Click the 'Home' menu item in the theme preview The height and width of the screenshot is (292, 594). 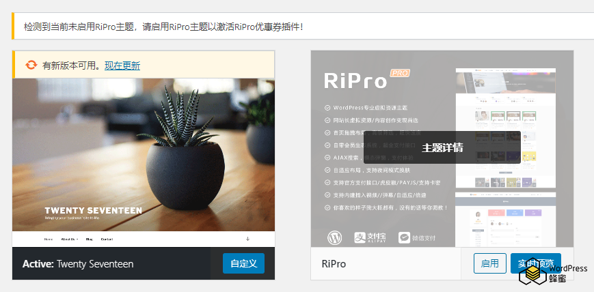click(49, 239)
